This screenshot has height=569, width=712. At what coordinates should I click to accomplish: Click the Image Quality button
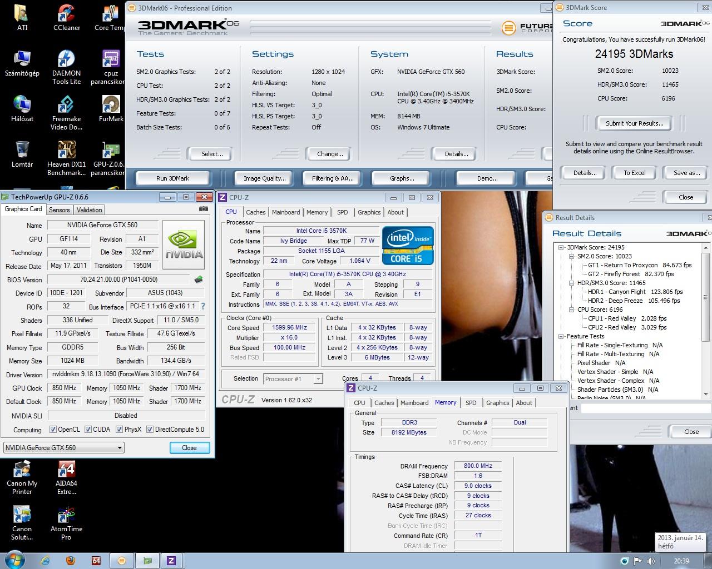265,178
